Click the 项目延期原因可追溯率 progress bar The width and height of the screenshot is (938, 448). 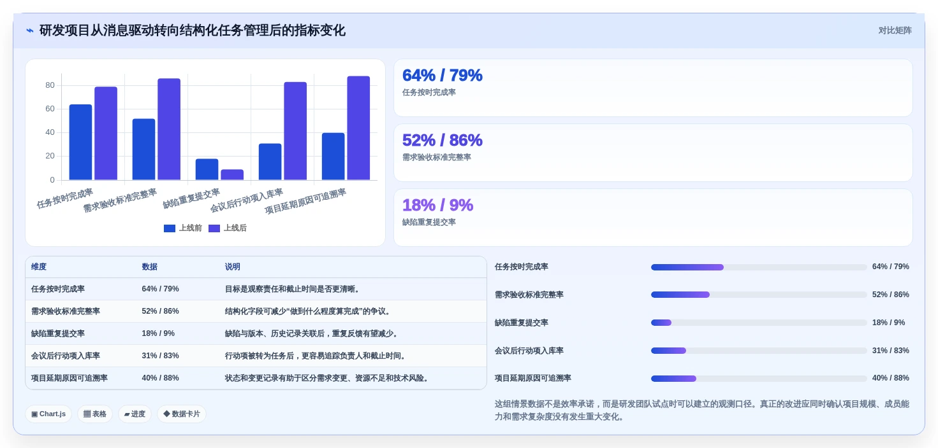click(759, 379)
